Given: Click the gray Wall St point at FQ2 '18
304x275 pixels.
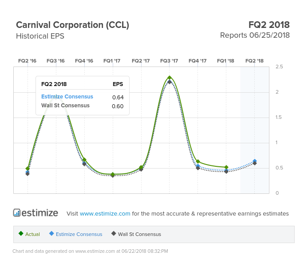Looking at the screenshot, I should point(255,163).
